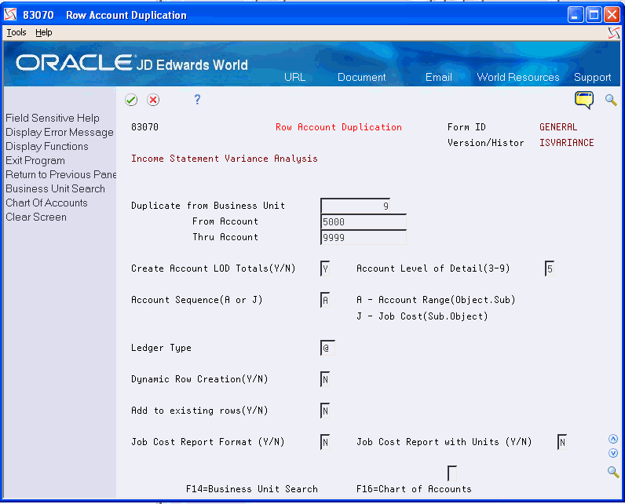The image size is (625, 504).
Task: Select Clear Screen in sidebar
Action: (x=36, y=217)
